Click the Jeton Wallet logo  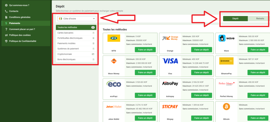click(114, 107)
